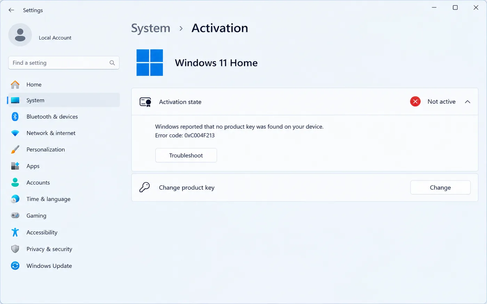Open Windows Update settings
This screenshot has height=304, width=487.
tap(63, 266)
